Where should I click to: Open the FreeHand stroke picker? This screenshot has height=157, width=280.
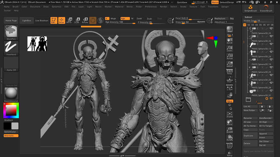pos(11,48)
